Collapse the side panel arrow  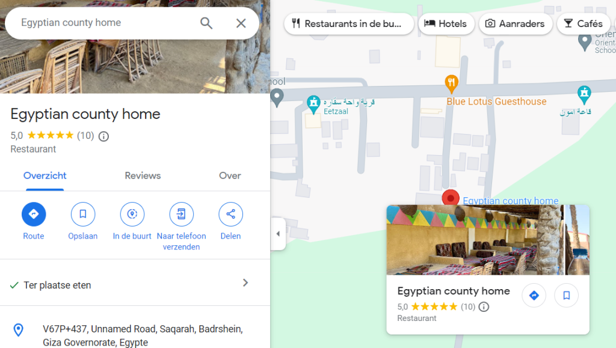(278, 234)
